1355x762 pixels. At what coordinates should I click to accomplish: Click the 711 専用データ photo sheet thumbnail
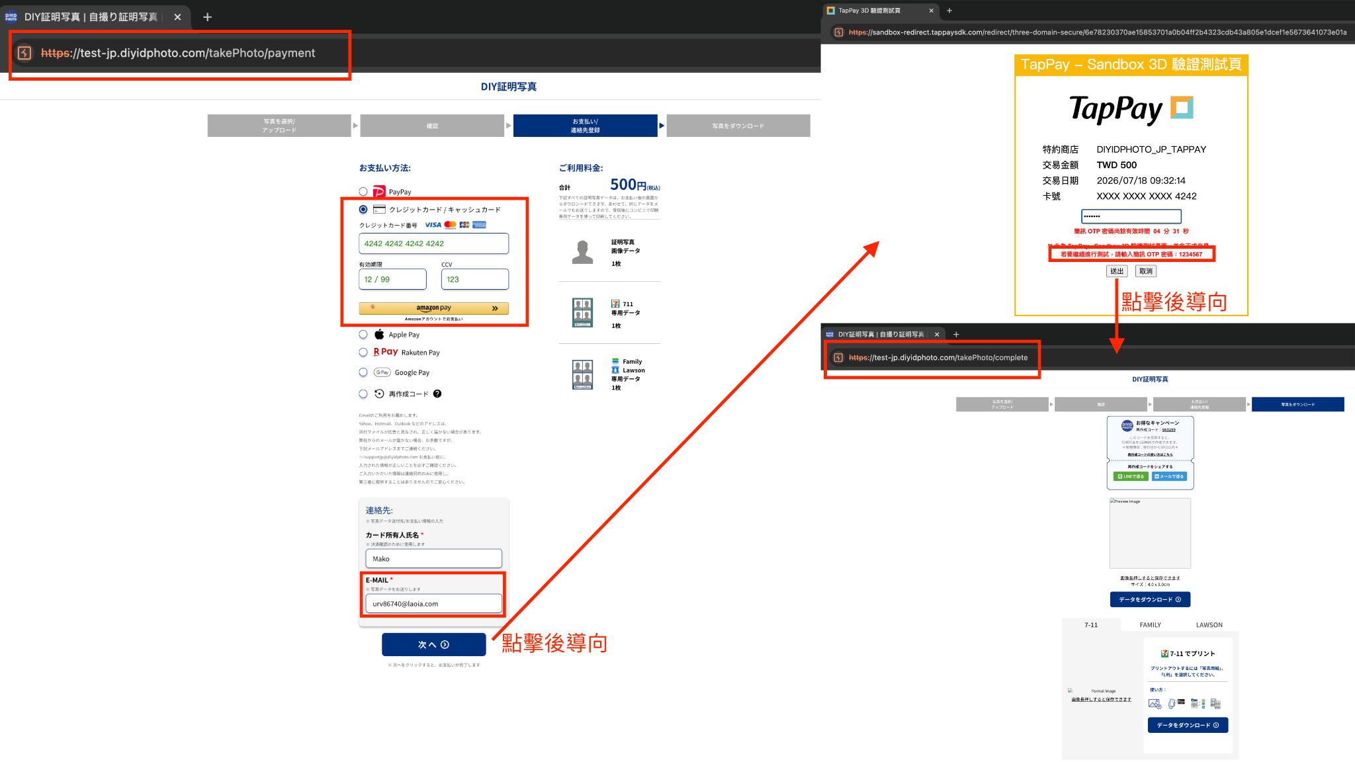point(583,313)
